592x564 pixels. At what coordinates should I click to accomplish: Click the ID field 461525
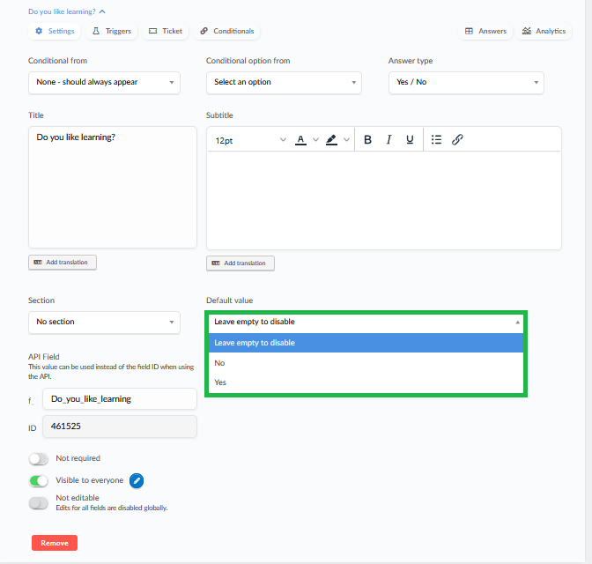tap(120, 427)
